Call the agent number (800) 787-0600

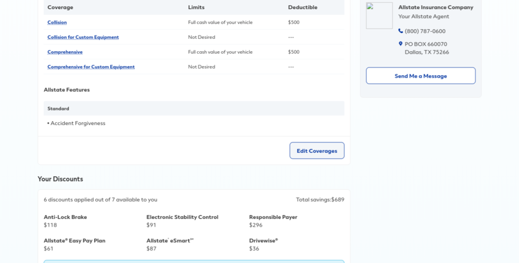pos(425,31)
